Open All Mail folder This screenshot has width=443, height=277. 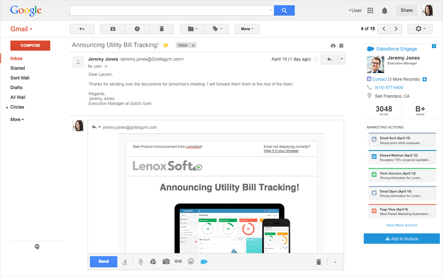(18, 97)
